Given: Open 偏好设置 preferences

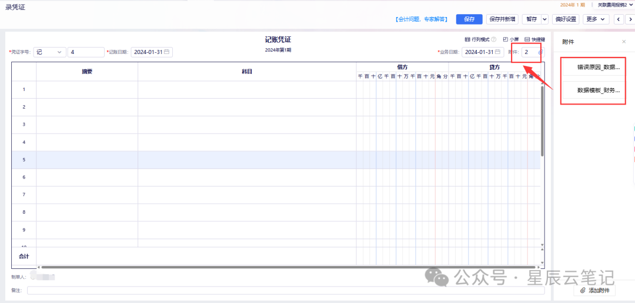Looking at the screenshot, I should 566,19.
